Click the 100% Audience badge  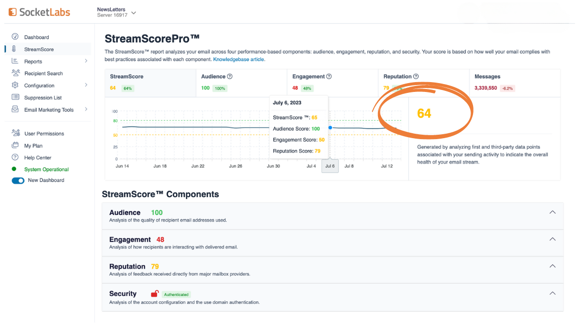point(220,88)
